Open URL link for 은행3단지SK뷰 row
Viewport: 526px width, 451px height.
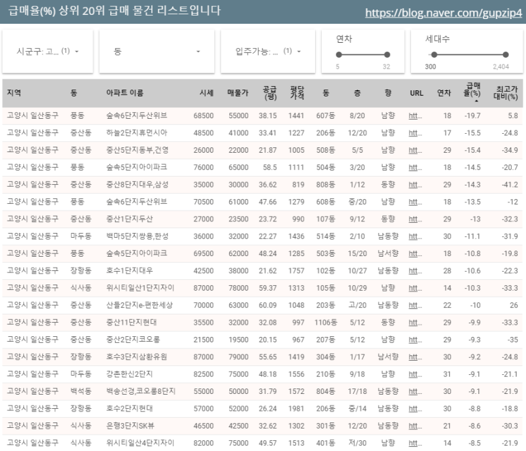415,427
